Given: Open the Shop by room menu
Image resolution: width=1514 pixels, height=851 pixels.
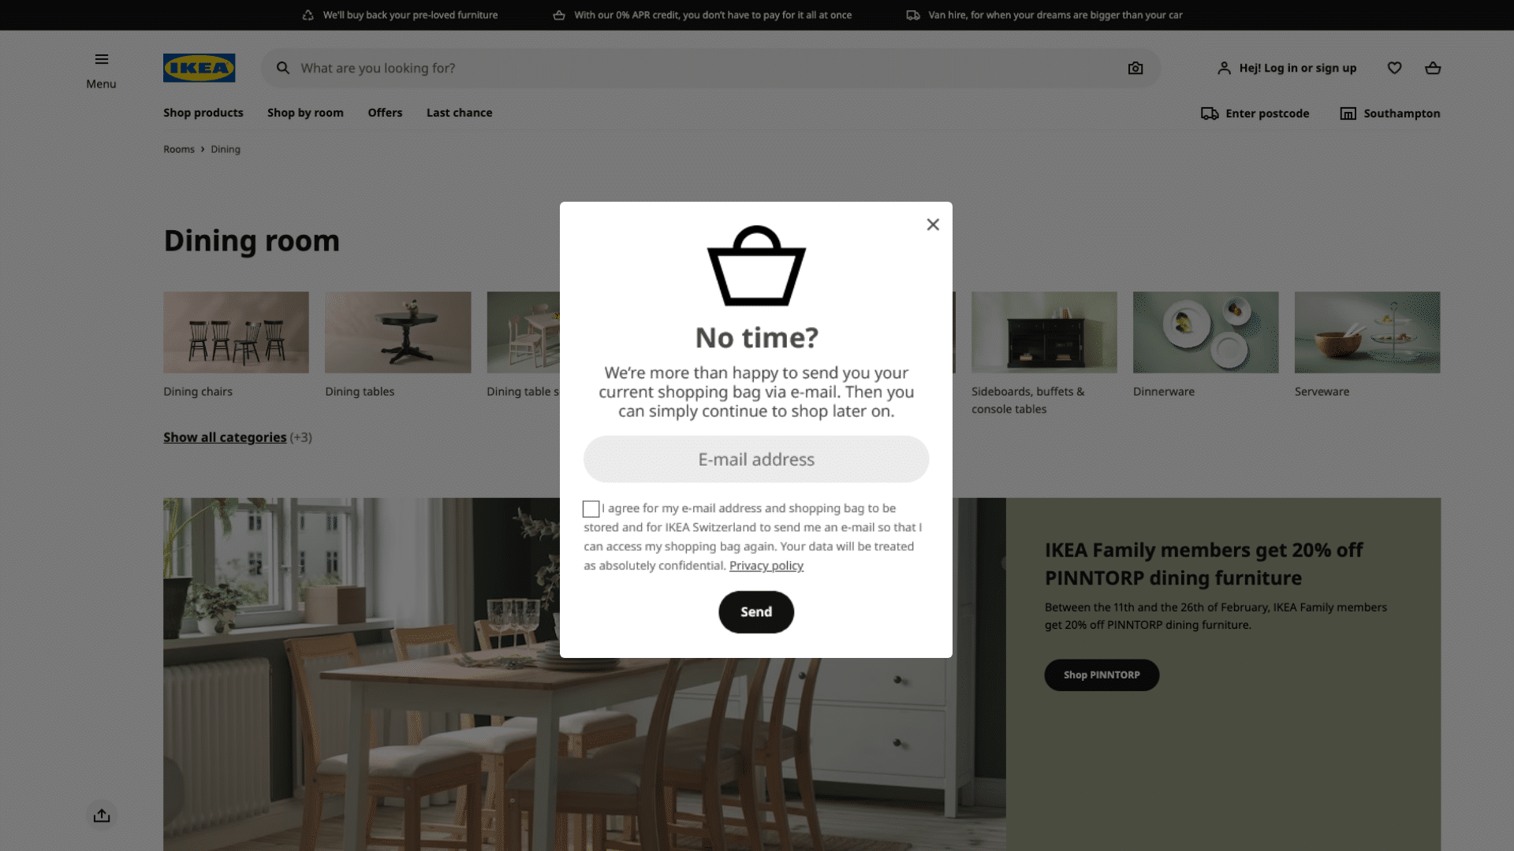Looking at the screenshot, I should [305, 113].
